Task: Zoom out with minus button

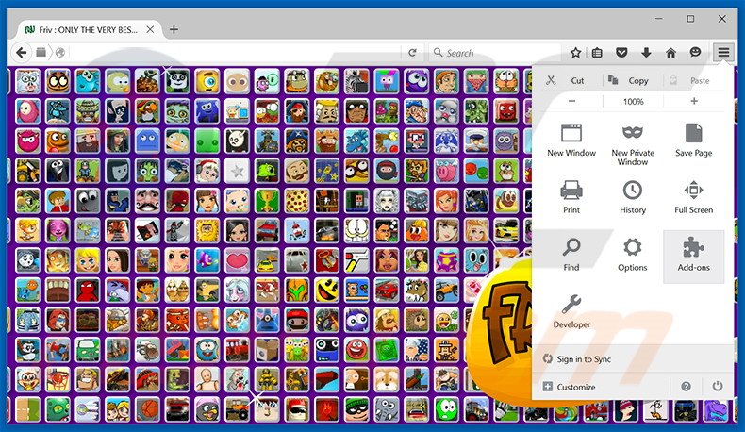Action: pyautogui.click(x=571, y=101)
